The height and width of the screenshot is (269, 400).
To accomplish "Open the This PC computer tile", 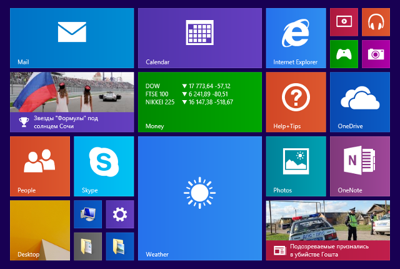I will (87, 214).
